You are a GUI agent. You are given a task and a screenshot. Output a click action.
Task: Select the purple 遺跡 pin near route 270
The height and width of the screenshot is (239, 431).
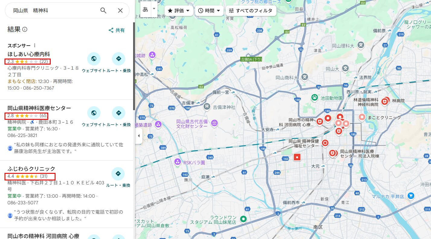click(158, 124)
